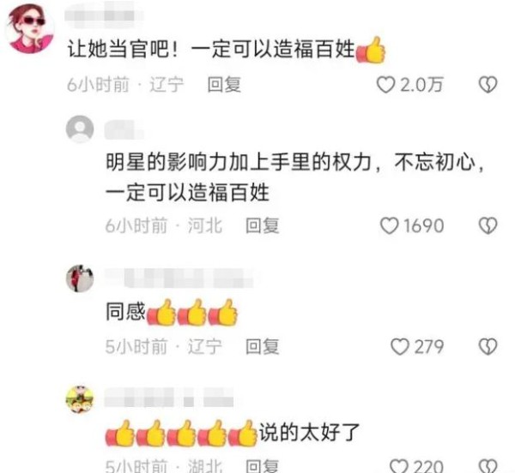Dislike the 同感 comment
The height and width of the screenshot is (473, 515).
click(x=488, y=347)
